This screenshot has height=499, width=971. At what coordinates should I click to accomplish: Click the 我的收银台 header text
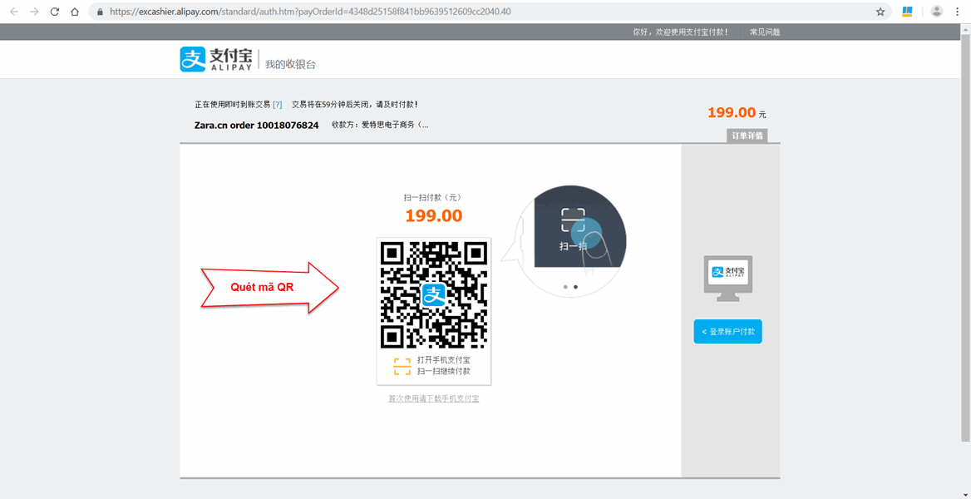click(290, 65)
